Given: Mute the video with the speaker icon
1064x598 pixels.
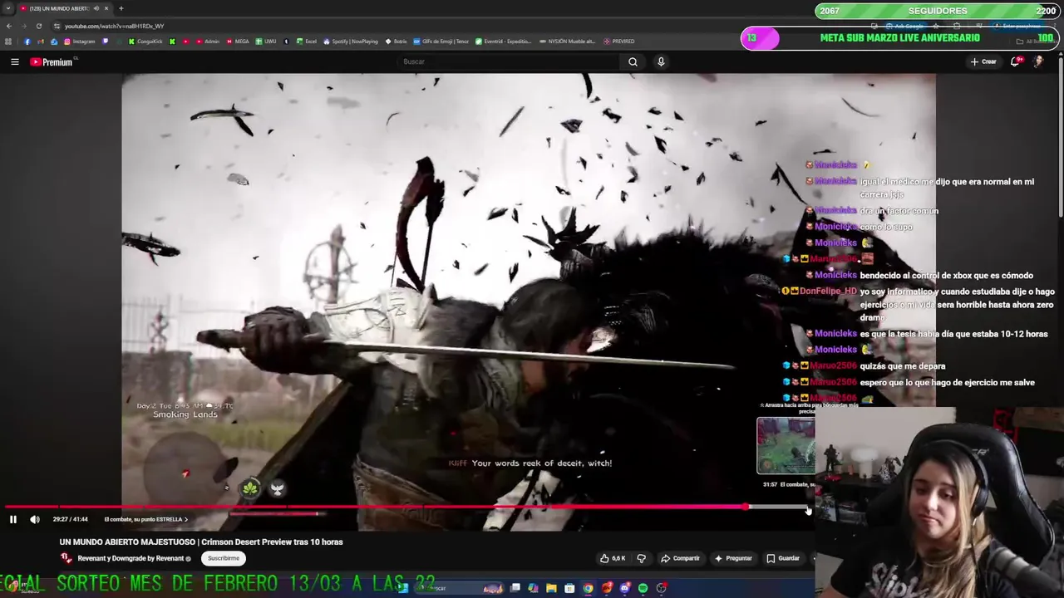Looking at the screenshot, I should [x=35, y=519].
